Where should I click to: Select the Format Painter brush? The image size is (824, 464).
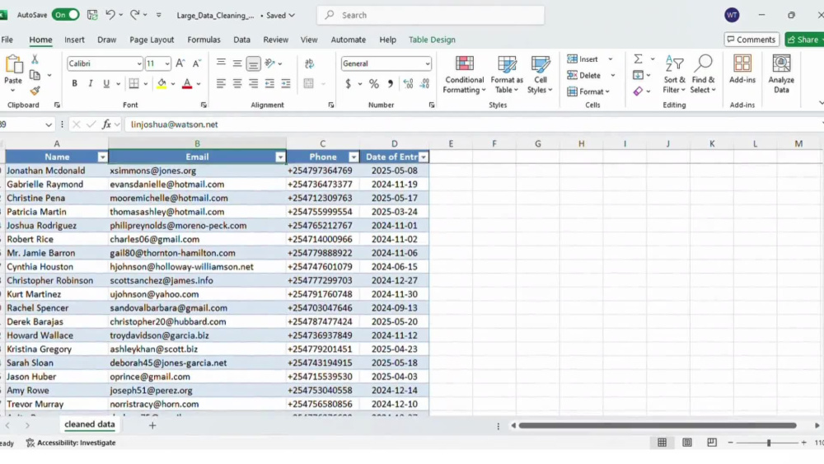click(x=35, y=91)
